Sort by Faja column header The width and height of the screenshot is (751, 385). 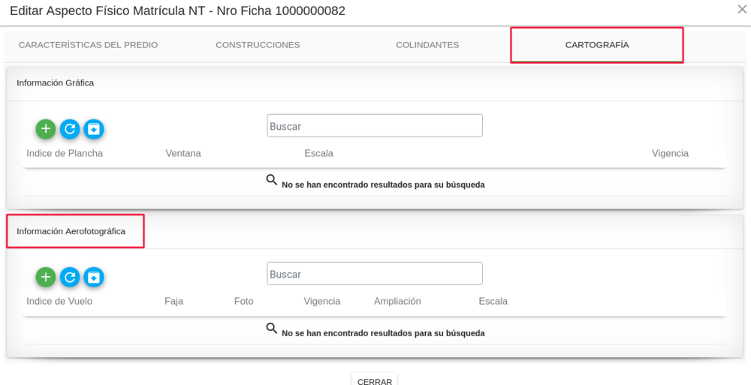(x=174, y=301)
